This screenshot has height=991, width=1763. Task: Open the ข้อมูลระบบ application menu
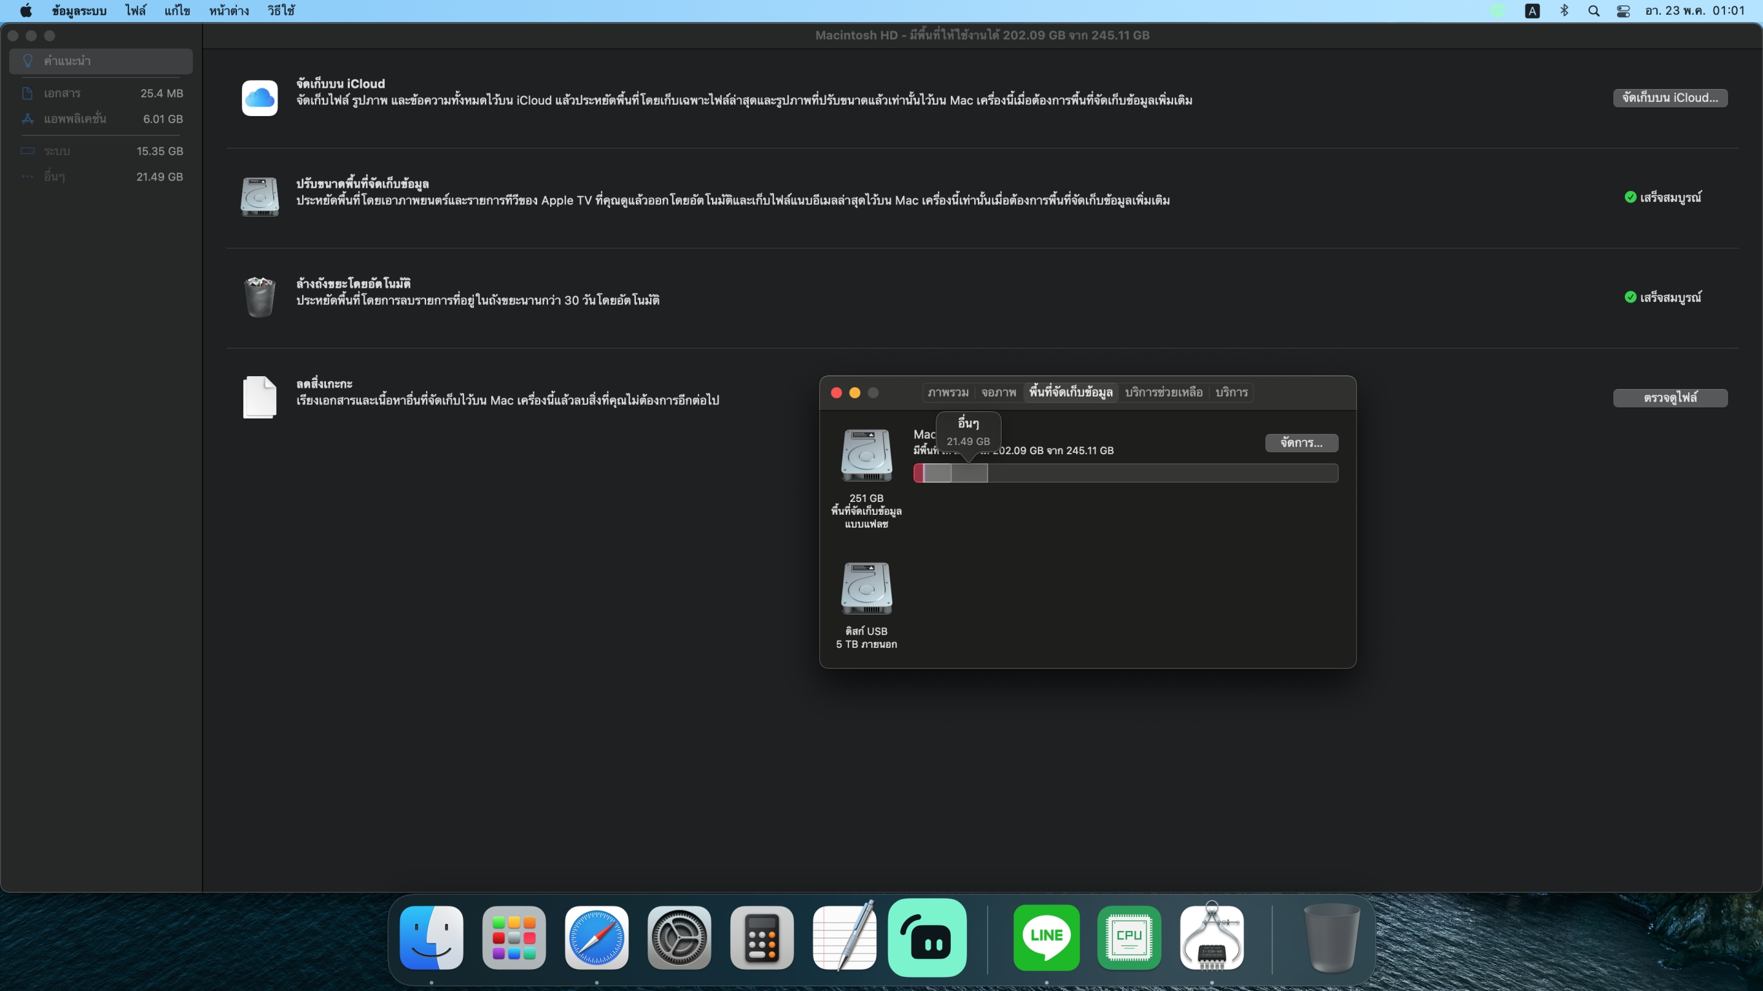coord(79,11)
